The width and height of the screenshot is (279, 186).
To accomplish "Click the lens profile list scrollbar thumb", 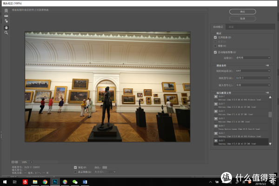I will pyautogui.click(x=270, y=114).
